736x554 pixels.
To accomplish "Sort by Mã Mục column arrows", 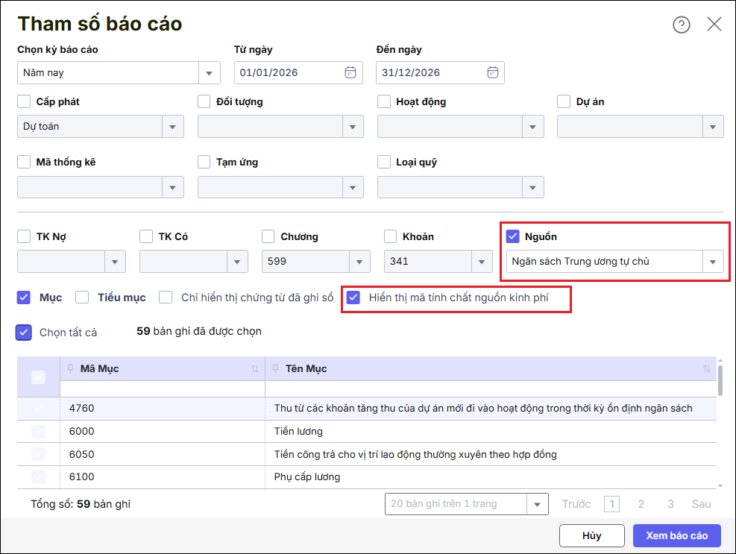I will [255, 369].
